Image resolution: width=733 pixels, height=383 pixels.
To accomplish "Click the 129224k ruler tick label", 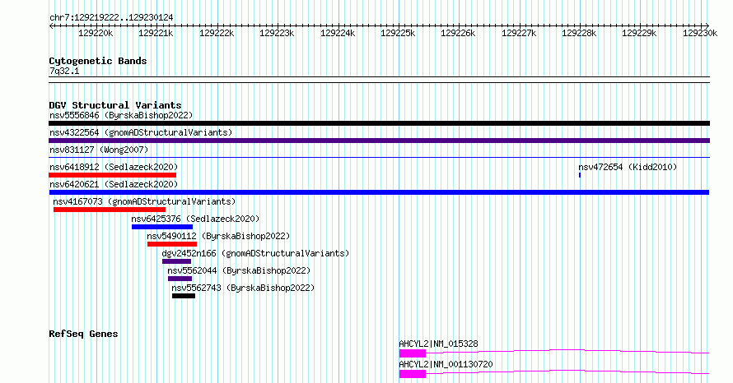I will [338, 33].
